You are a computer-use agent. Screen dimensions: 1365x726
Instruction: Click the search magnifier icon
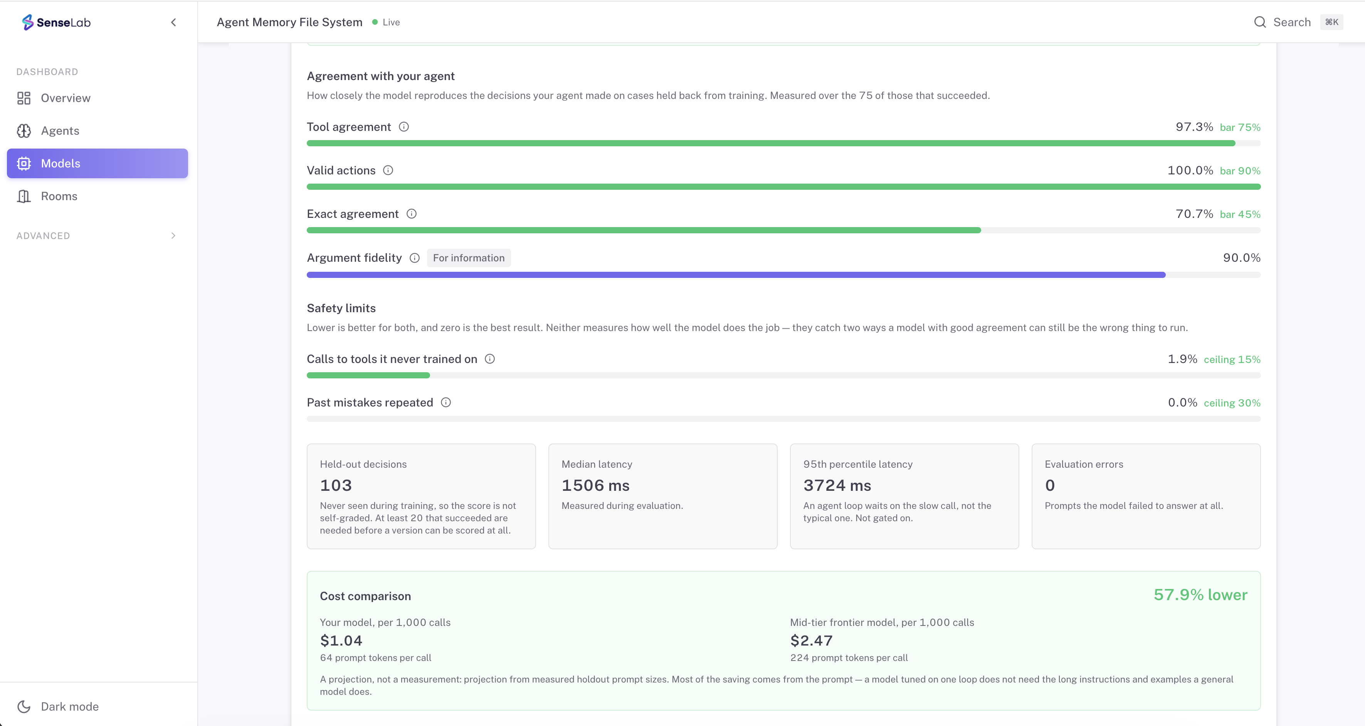[1260, 22]
